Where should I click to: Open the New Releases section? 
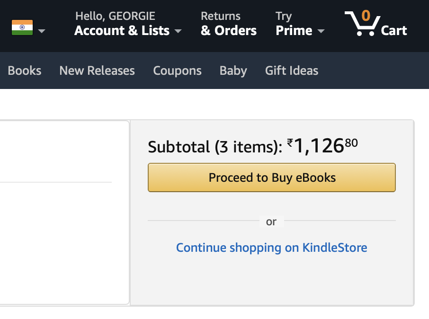tap(97, 71)
